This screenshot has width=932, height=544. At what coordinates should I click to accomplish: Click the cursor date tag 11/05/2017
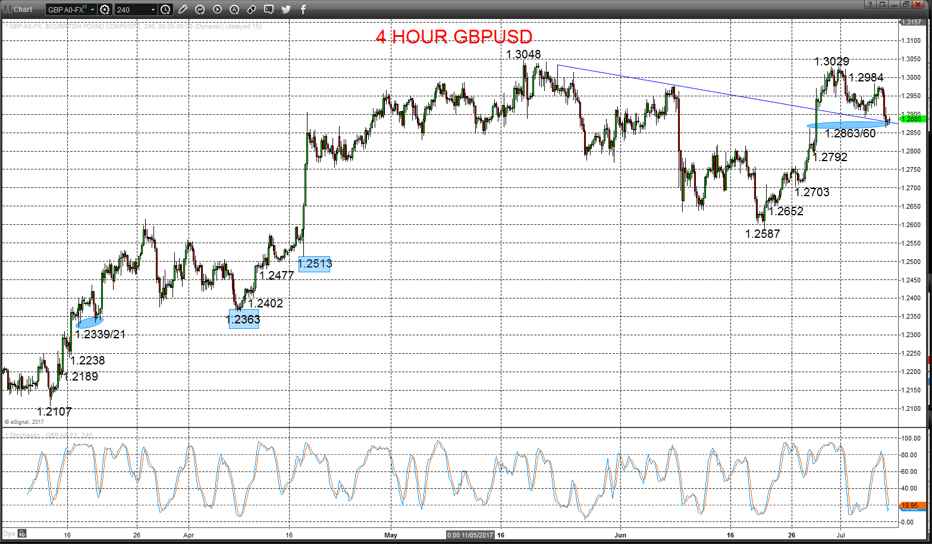tap(470, 535)
